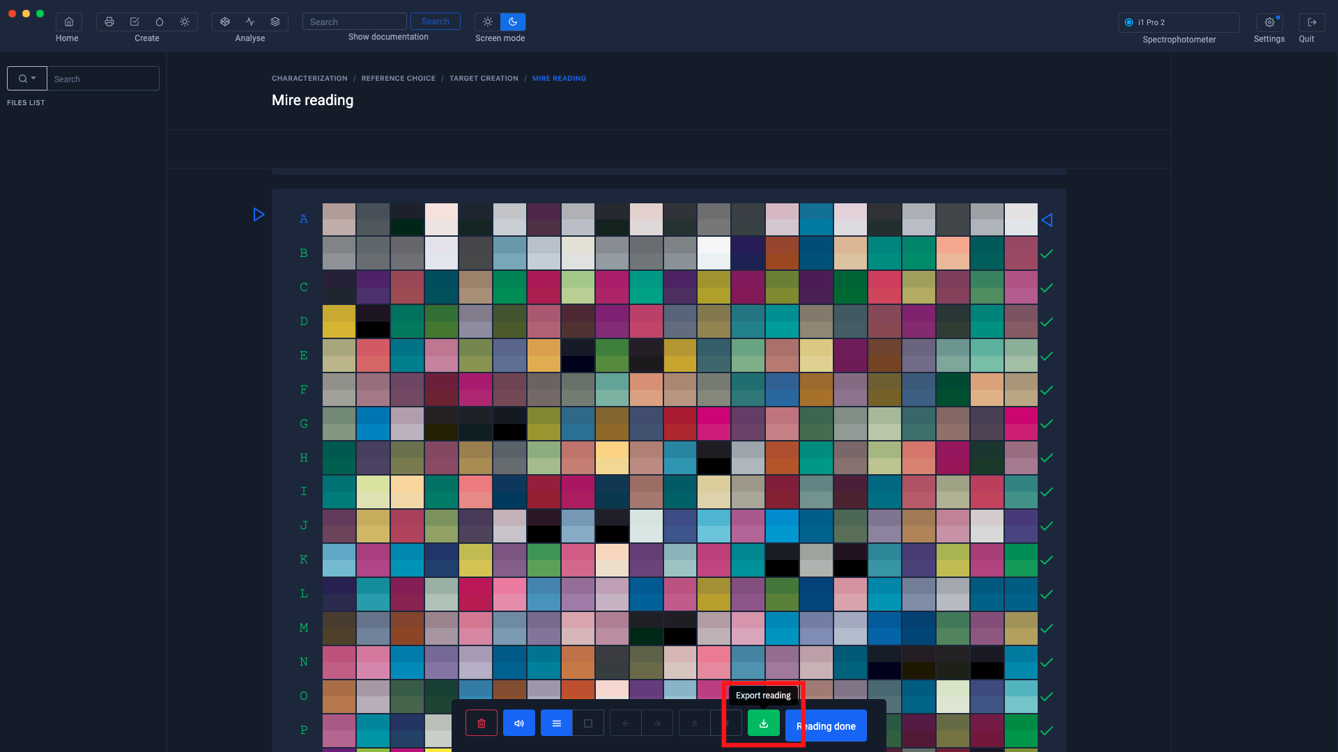Click the sidebar files Search field
This screenshot has height=752, width=1338.
pos(103,79)
